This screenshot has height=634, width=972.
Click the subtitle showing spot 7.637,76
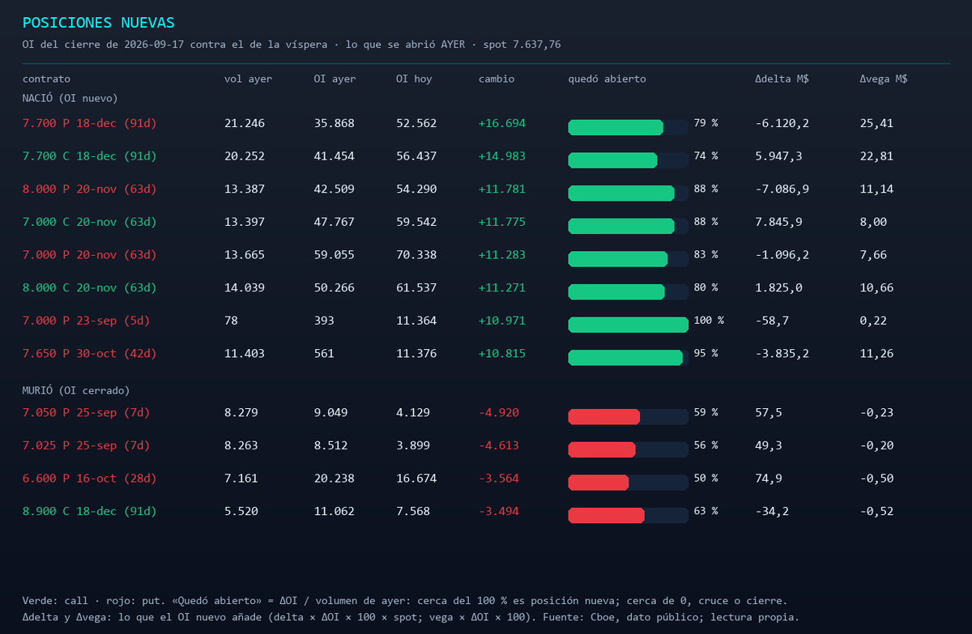tap(292, 44)
